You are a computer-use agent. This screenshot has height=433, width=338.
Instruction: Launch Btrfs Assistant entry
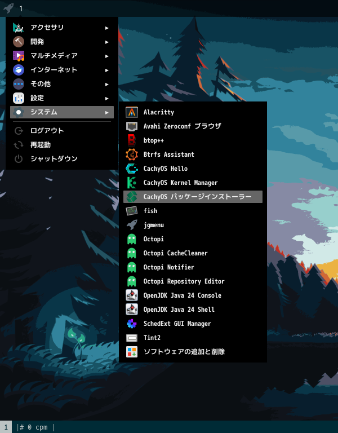pos(193,154)
